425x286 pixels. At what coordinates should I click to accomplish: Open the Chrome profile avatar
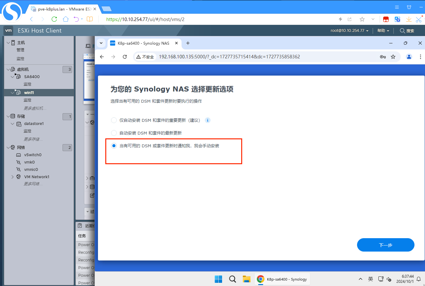point(409,57)
